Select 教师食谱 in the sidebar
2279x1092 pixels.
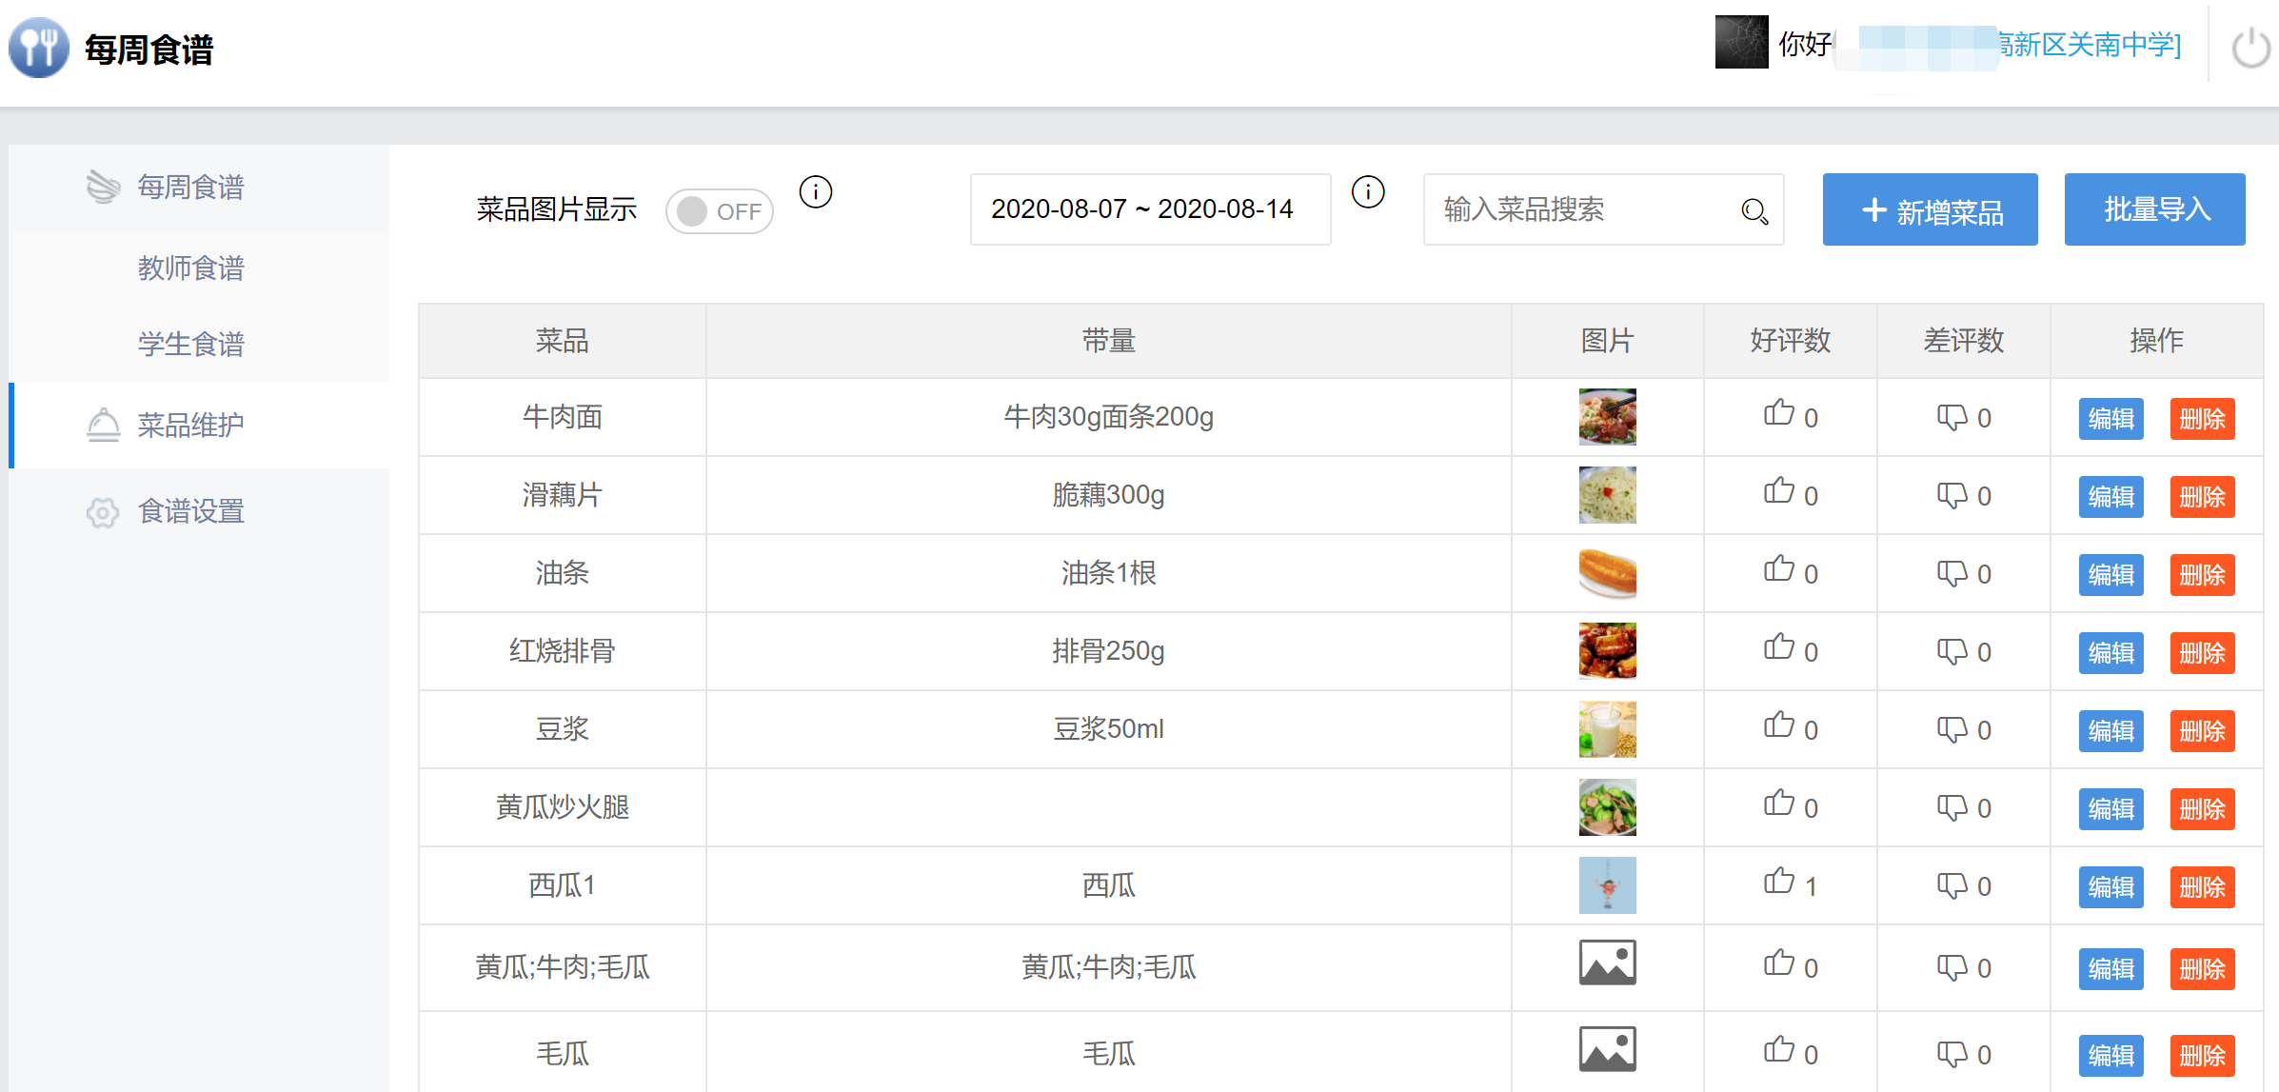(x=190, y=268)
